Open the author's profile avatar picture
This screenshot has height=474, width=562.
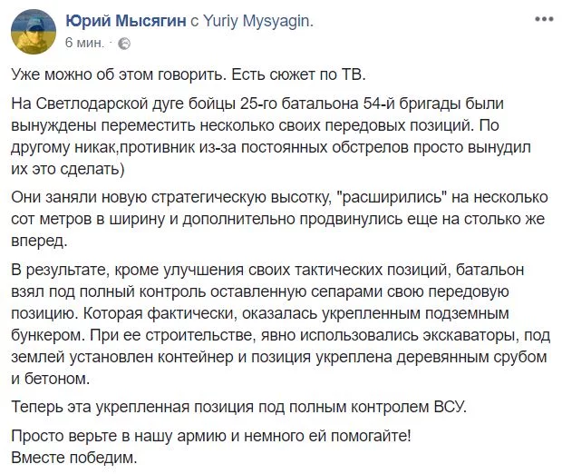(x=34, y=32)
